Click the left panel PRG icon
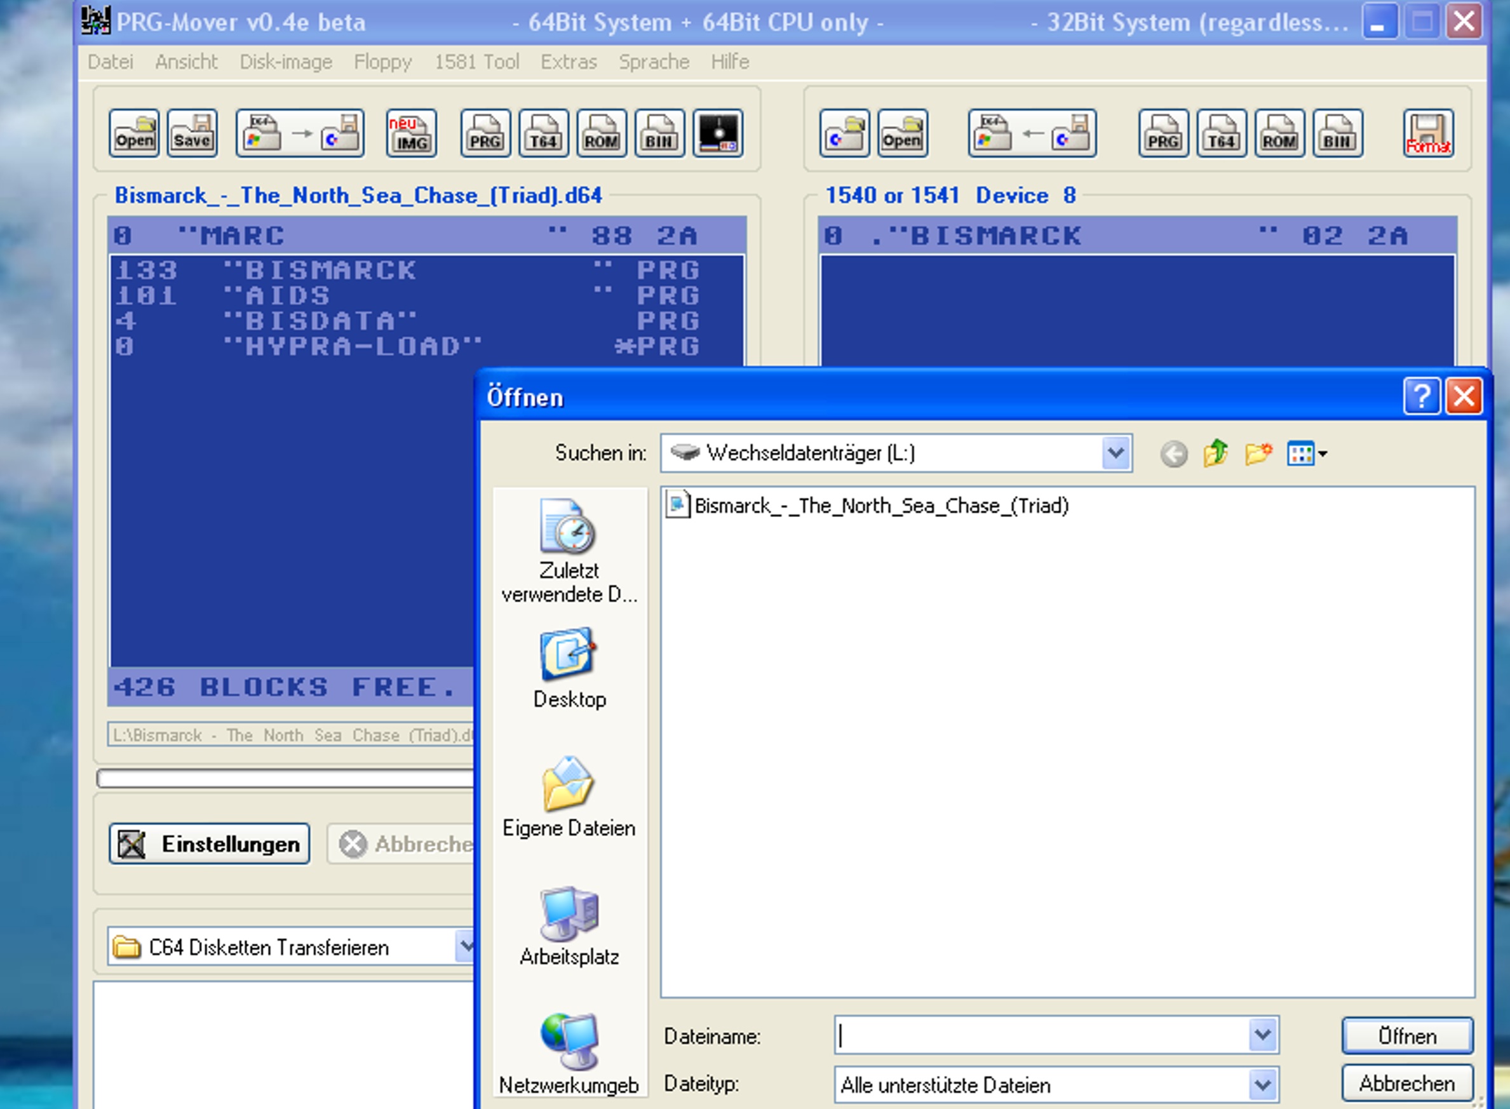 pos(485,133)
